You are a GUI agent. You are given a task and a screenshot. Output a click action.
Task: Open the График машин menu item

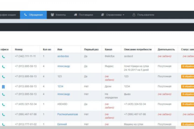pos(8,15)
